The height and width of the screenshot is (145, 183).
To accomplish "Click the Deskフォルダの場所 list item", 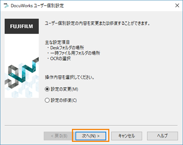I will click(66, 48).
